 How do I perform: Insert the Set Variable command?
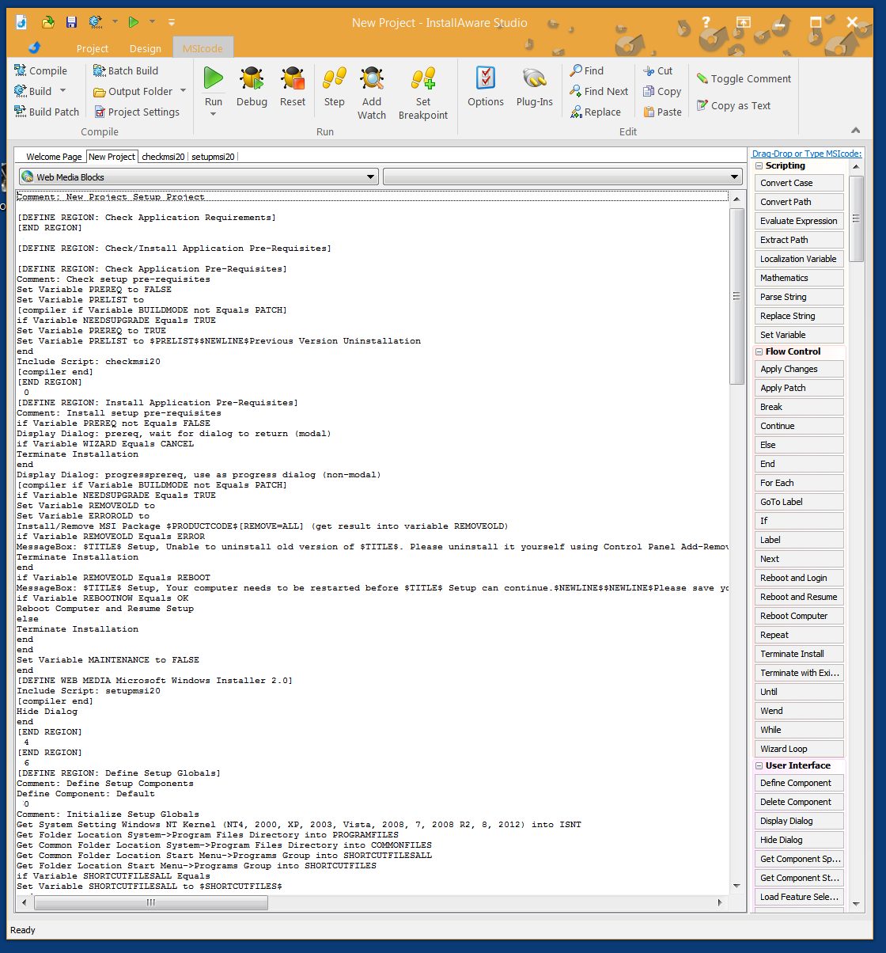tap(799, 335)
